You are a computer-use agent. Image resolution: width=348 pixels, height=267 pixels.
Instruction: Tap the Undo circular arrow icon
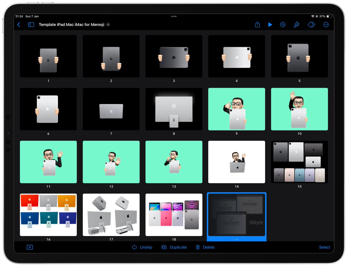coord(283,25)
